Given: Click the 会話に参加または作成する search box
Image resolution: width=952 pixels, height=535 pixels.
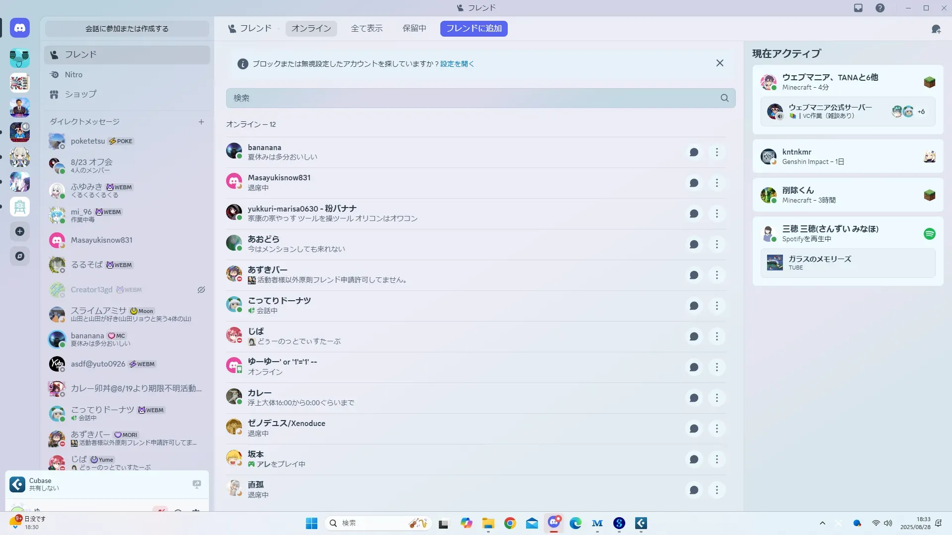Looking at the screenshot, I should pyautogui.click(x=127, y=29).
